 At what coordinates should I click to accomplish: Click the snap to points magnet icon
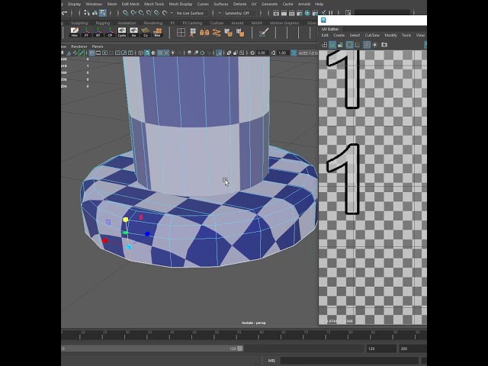(141, 13)
